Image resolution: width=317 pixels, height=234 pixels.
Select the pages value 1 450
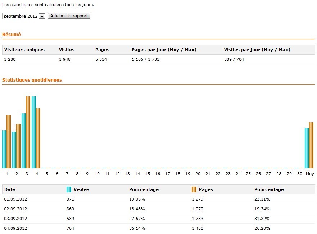click(x=198, y=228)
